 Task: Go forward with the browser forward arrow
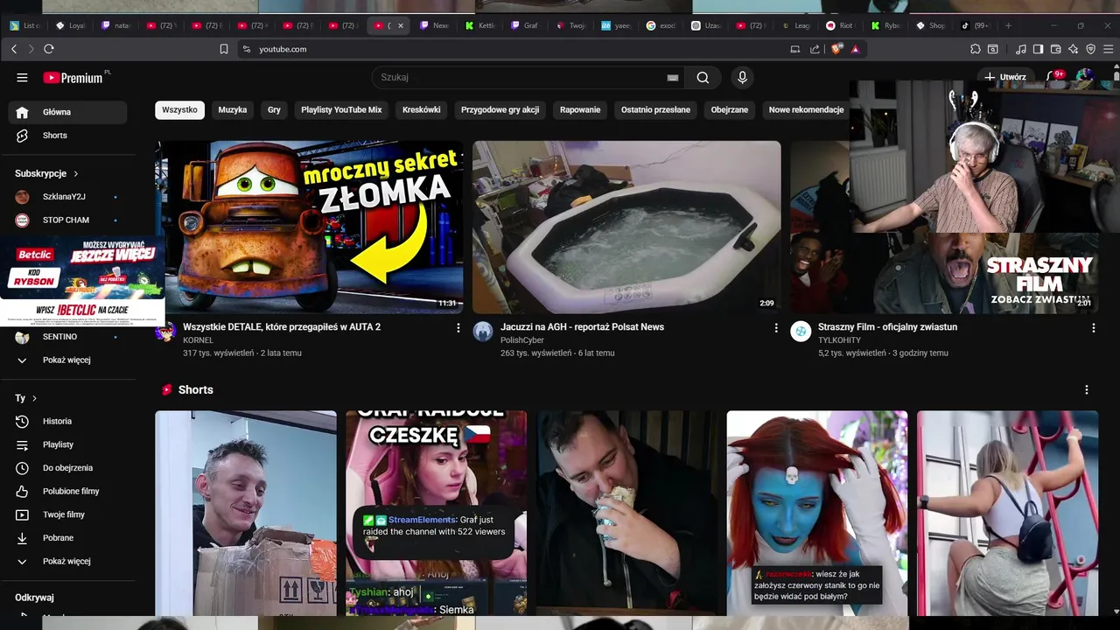click(x=31, y=49)
